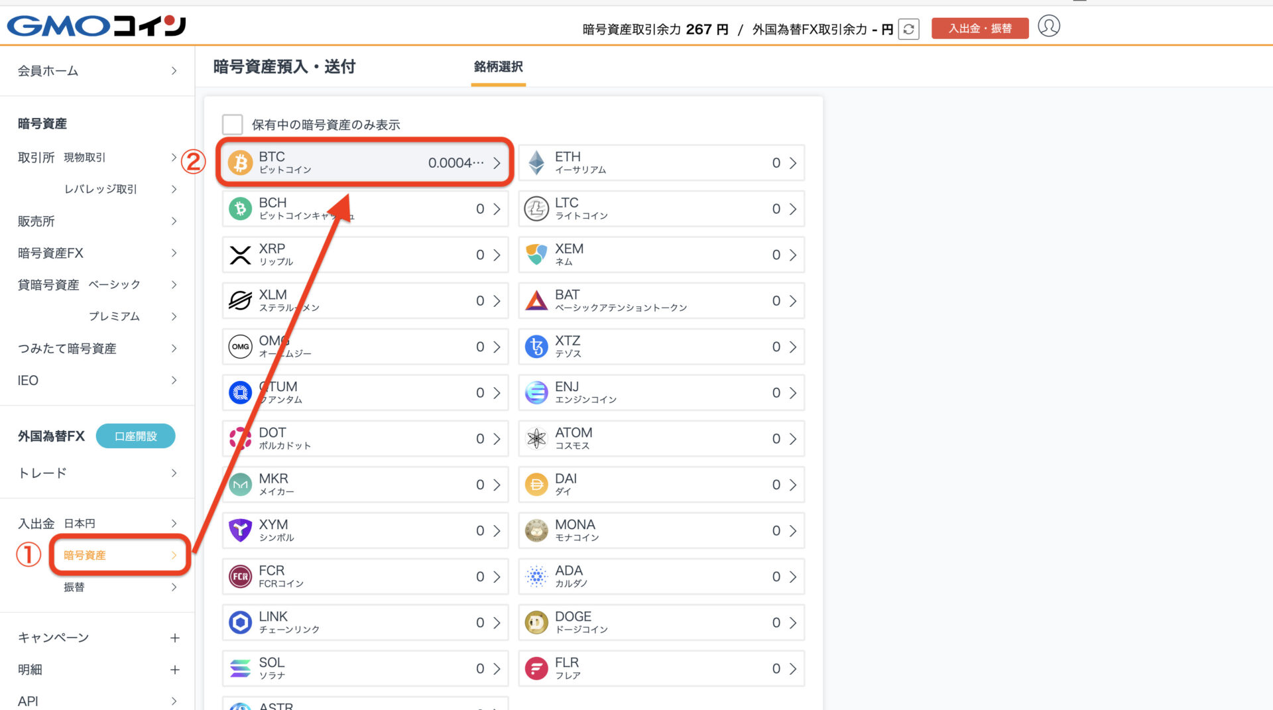This screenshot has width=1273, height=710.
Task: Open 貸暗号資産 ベーシック menu item
Action: pyautogui.click(x=97, y=284)
